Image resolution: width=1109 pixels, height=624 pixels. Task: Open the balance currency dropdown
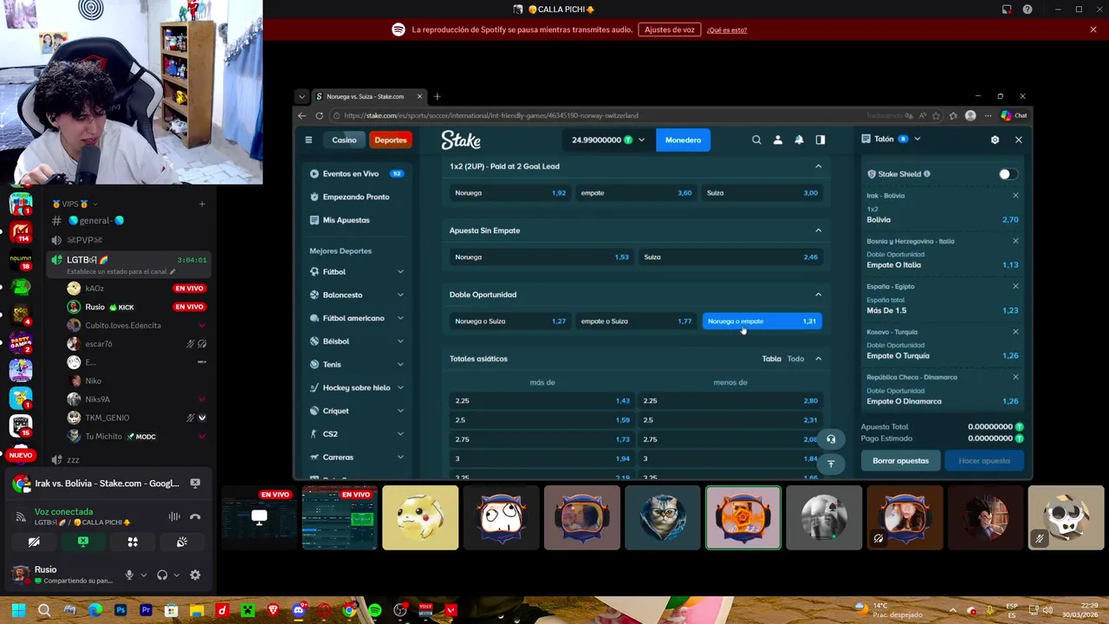coord(641,140)
